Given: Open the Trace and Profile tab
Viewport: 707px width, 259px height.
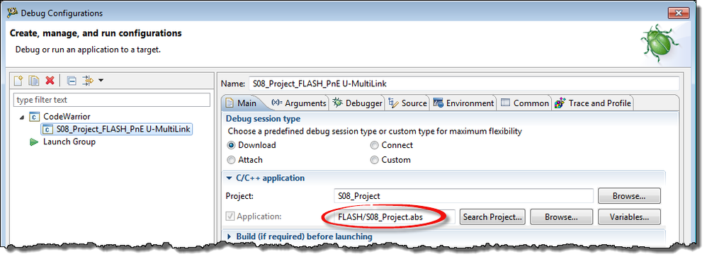Looking at the screenshot, I should pyautogui.click(x=593, y=103).
